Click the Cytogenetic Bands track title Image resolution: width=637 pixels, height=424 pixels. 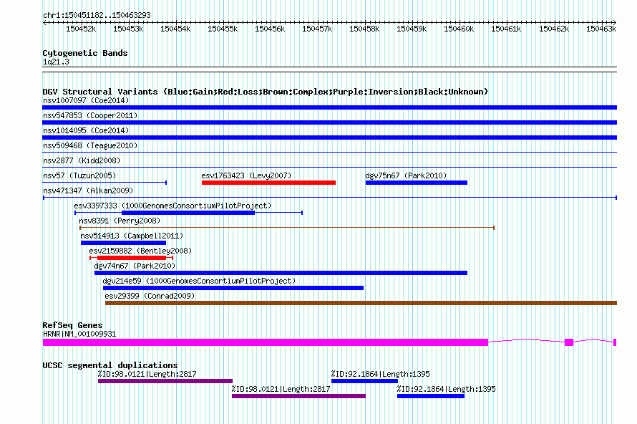tap(85, 53)
